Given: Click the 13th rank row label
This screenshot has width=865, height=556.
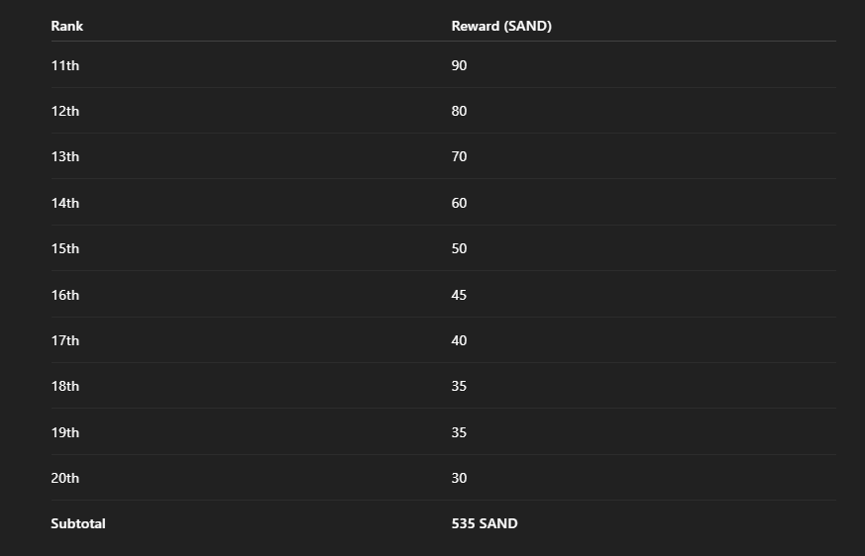Looking at the screenshot, I should 65,156.
